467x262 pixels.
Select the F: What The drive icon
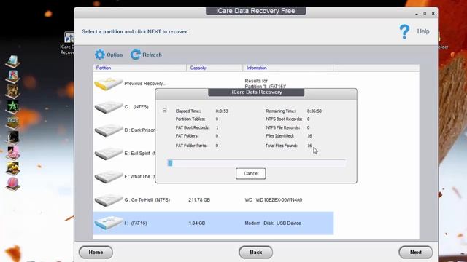(108, 176)
